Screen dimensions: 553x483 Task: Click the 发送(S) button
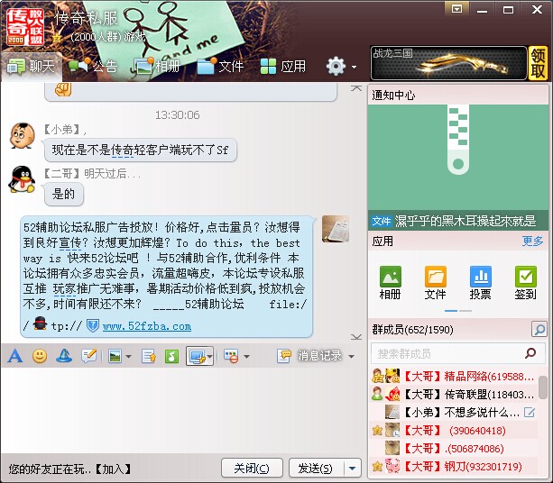coord(315,469)
